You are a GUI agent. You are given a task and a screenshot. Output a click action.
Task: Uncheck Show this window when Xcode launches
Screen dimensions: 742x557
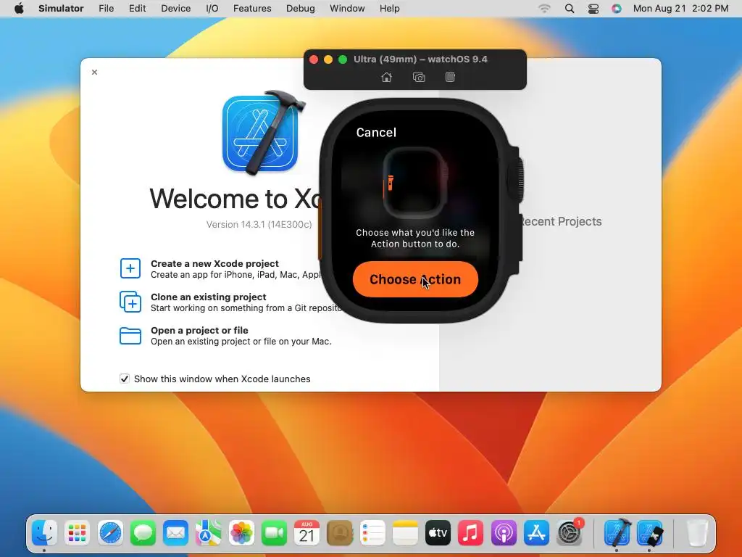click(x=125, y=379)
